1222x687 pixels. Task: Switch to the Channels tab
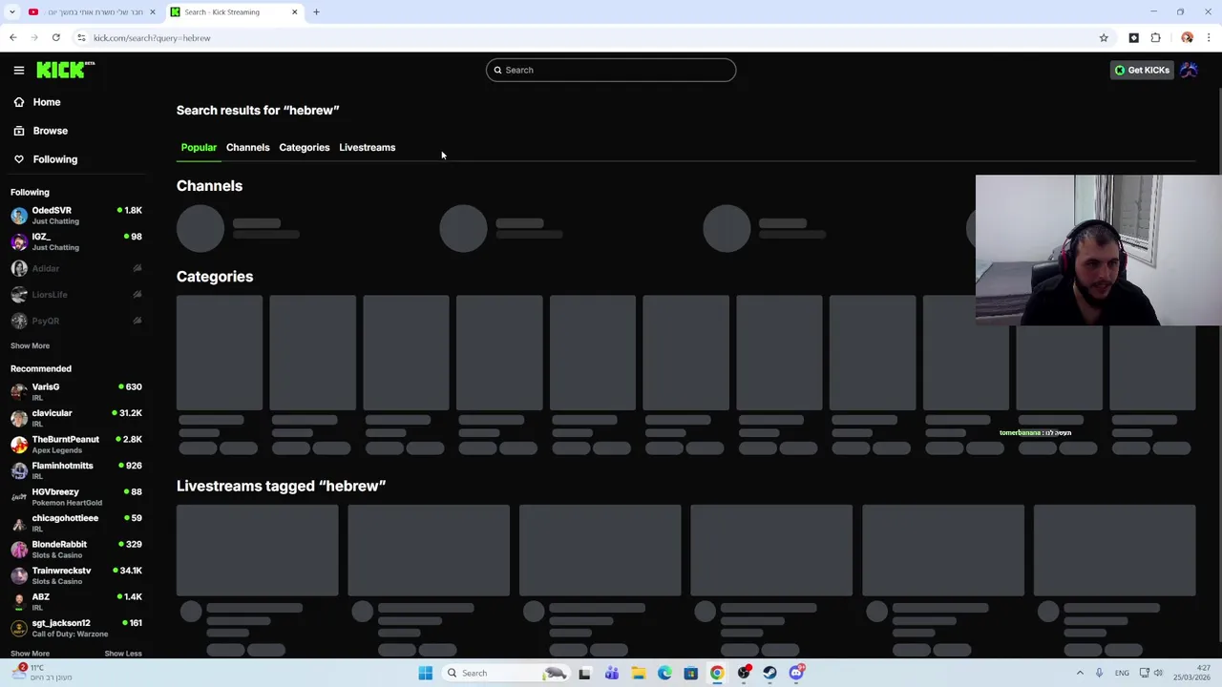[x=247, y=147]
